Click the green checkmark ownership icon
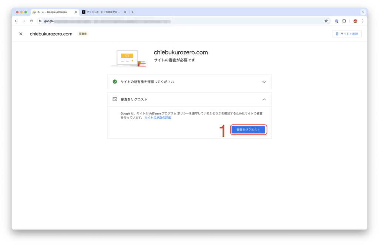The height and width of the screenshot is (245, 379). click(x=115, y=82)
